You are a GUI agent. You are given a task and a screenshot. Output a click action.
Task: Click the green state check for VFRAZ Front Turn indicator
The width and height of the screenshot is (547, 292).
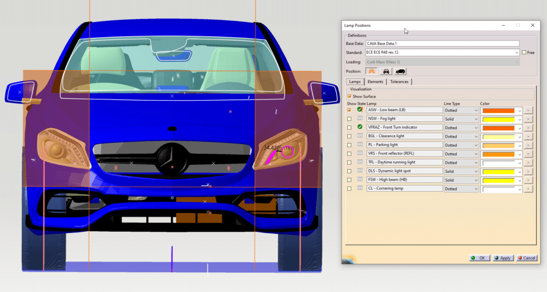click(360, 127)
